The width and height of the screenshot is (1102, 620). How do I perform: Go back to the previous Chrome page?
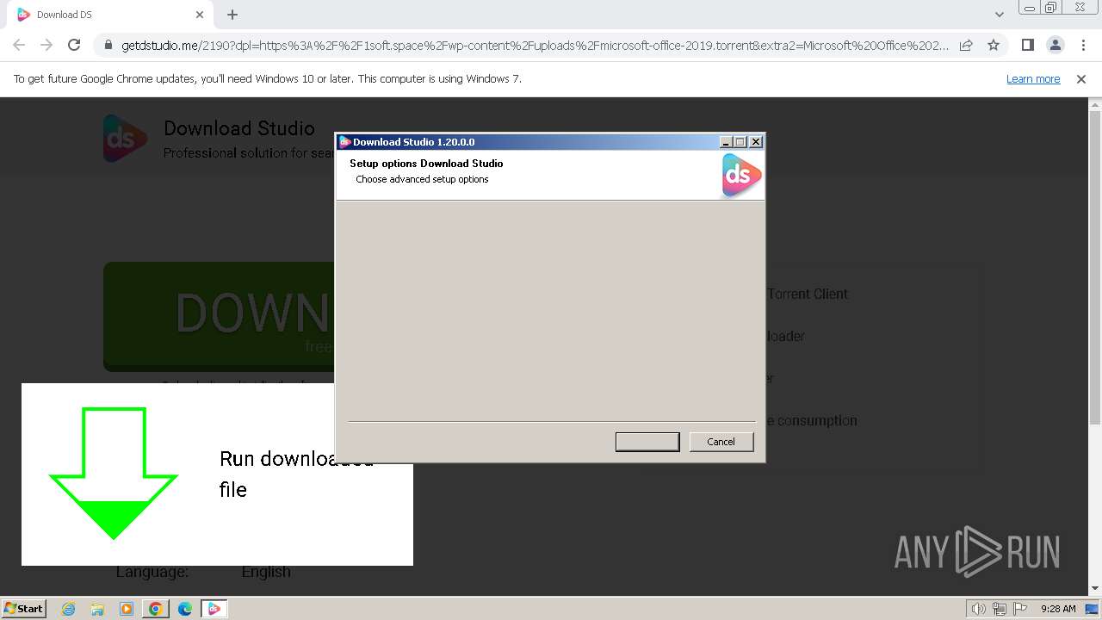[19, 45]
